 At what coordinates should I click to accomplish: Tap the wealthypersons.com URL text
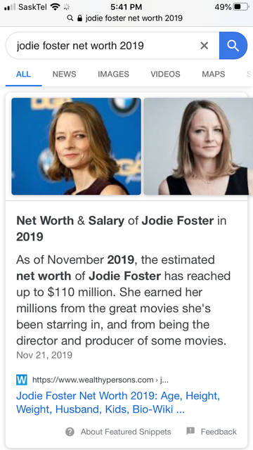[x=100, y=380]
